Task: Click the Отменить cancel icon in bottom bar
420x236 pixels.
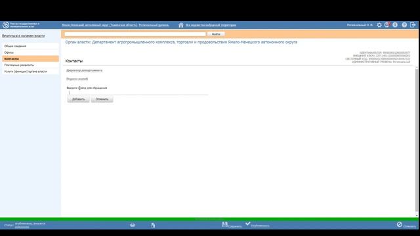Action: (x=400, y=224)
